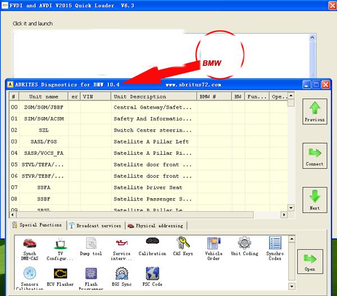
Task: Select the FSC Code globe icon
Action: click(x=152, y=277)
